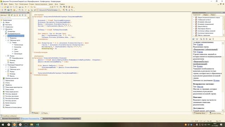Select Обработки in the tree
This screenshot has width=225, height=127.
[x=8, y=85]
